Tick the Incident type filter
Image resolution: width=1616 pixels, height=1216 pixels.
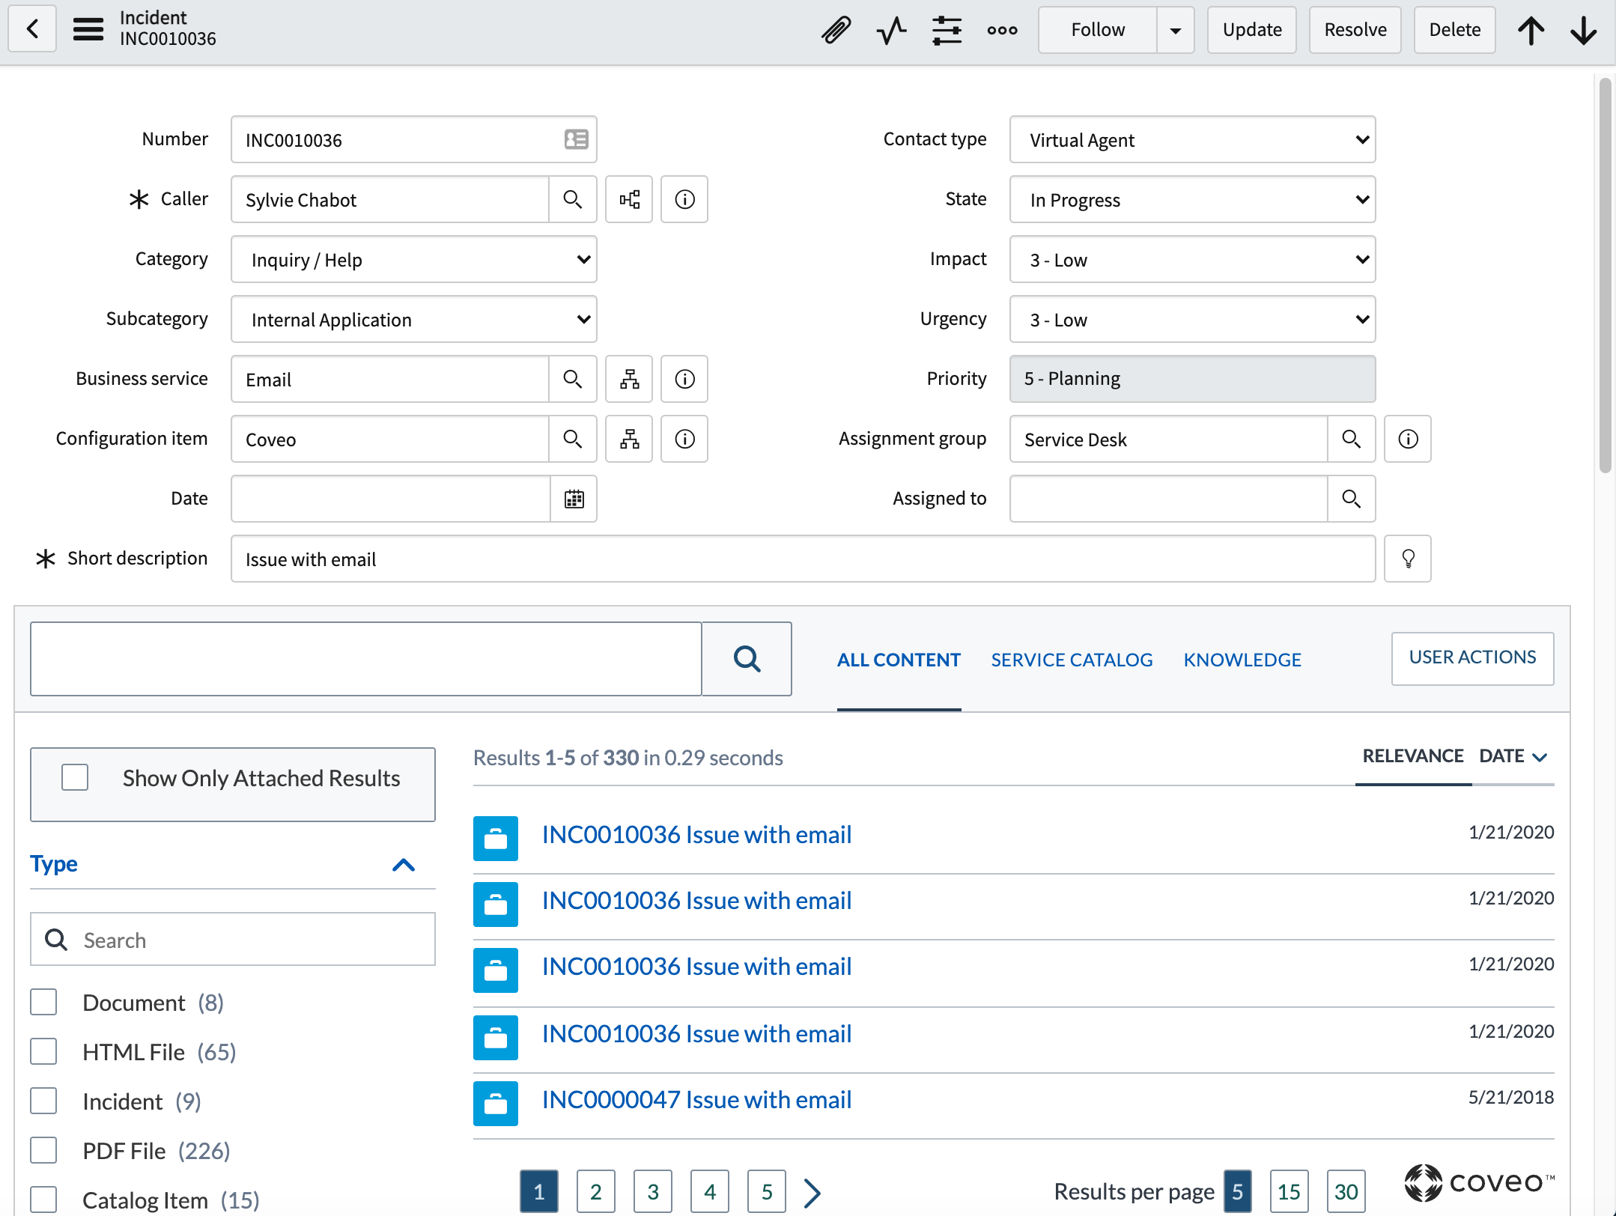pos(43,1101)
